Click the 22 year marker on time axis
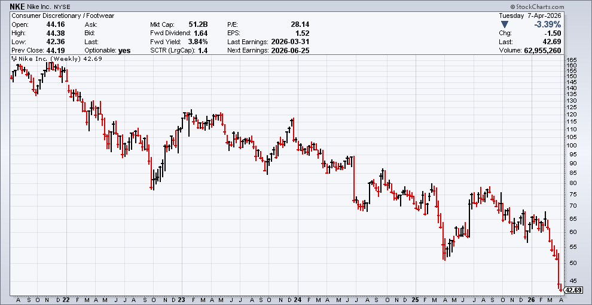Screen dimensions: 592x305 pyautogui.click(x=67, y=300)
